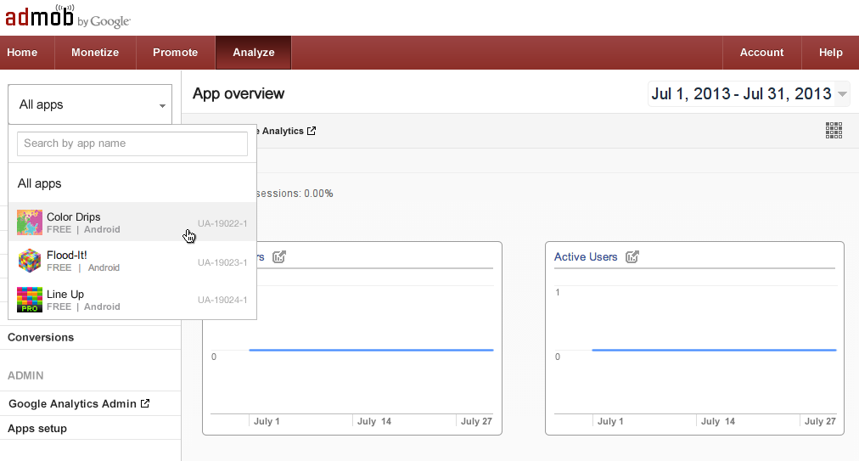This screenshot has height=461, width=859.
Task: Open the grid view icon
Action: 834,131
